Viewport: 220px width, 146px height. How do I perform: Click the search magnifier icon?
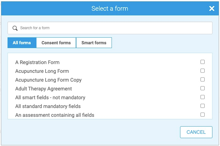click(x=15, y=28)
